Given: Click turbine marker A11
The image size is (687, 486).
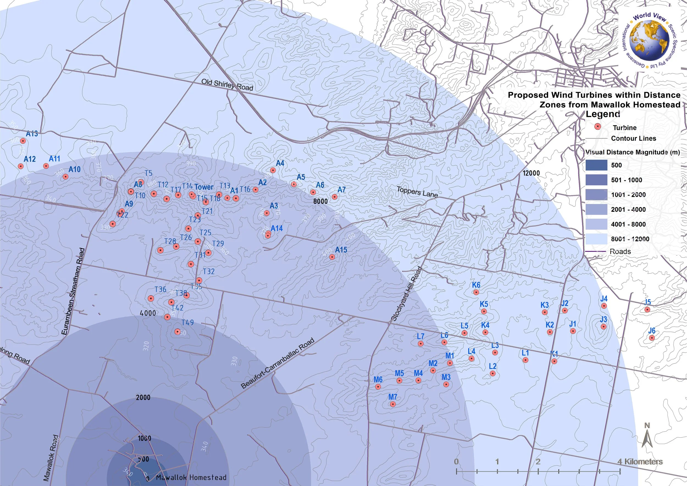Looking at the screenshot, I should 46,166.
